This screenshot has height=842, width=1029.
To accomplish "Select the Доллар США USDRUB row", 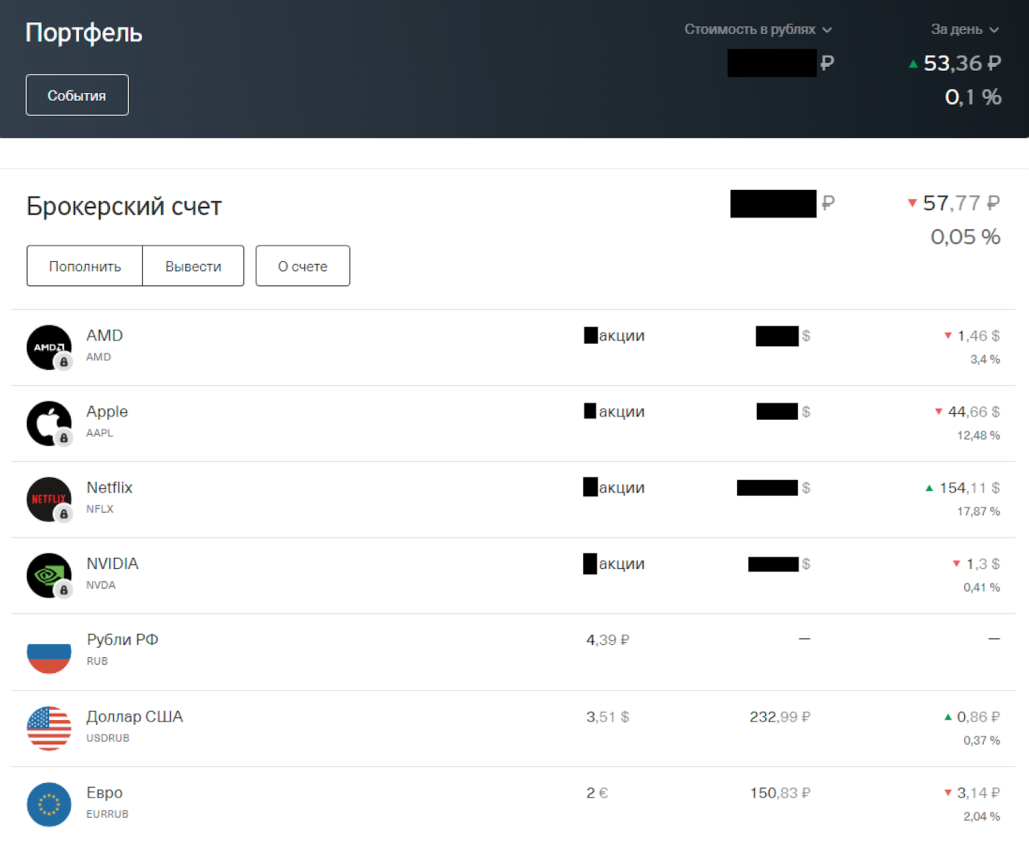I will (x=514, y=728).
